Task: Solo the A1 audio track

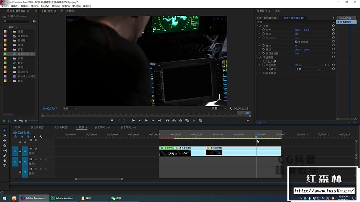Action: pyautogui.click(x=41, y=159)
